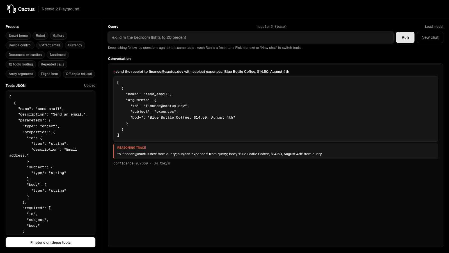Viewport: 449px width, 253px height.
Task: Click Finetune on these tools button
Action: tap(51, 242)
